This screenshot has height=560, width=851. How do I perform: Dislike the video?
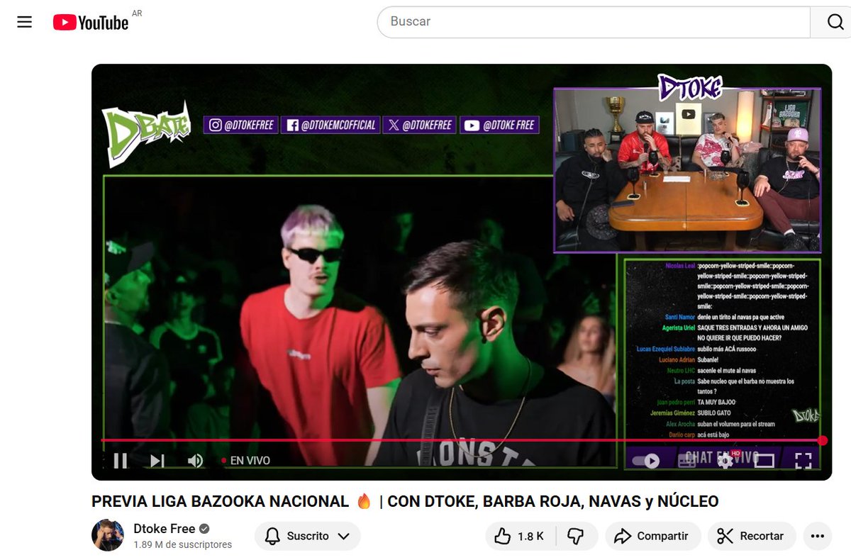[577, 536]
